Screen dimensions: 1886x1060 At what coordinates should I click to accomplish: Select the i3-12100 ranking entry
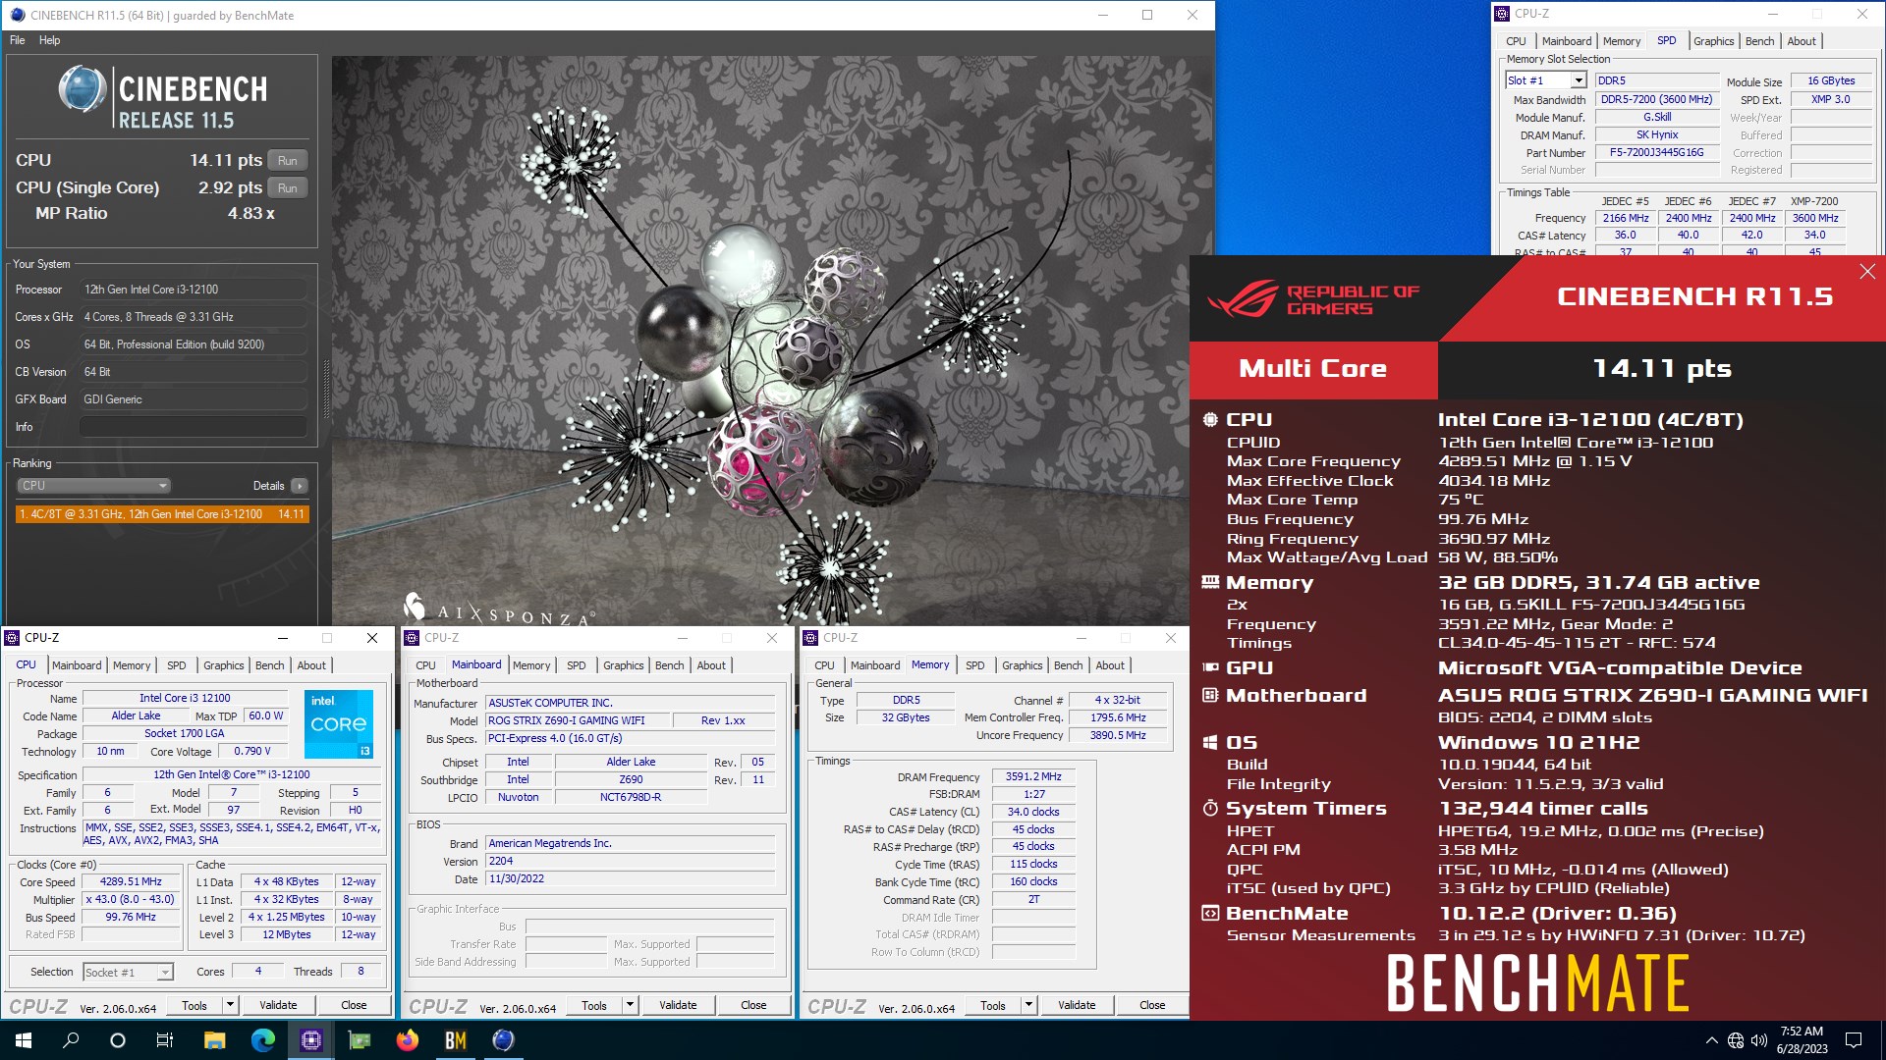click(x=162, y=514)
